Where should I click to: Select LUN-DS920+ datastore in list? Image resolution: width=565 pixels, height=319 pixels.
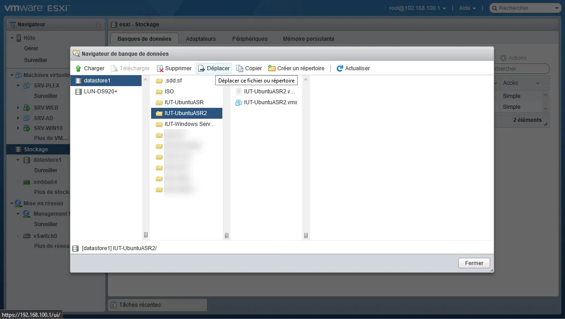[100, 92]
